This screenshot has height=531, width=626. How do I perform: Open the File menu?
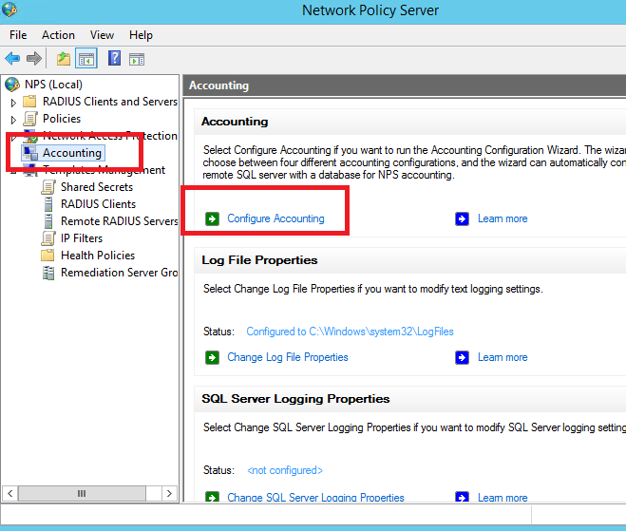(x=18, y=35)
